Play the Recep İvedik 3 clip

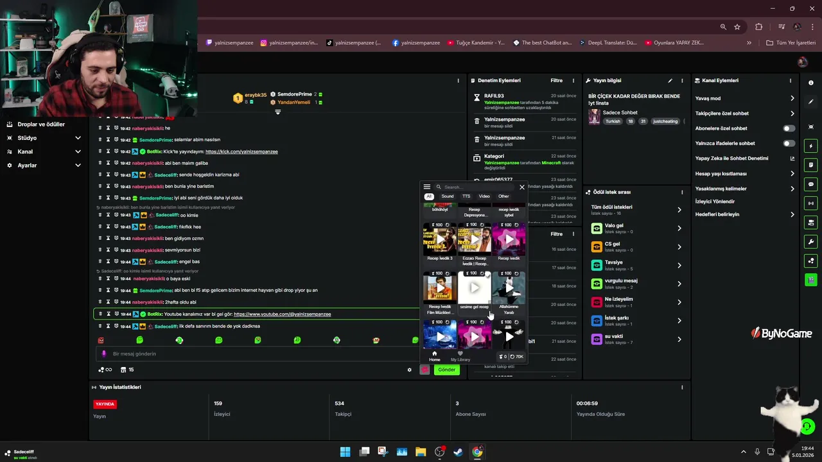tap(440, 239)
